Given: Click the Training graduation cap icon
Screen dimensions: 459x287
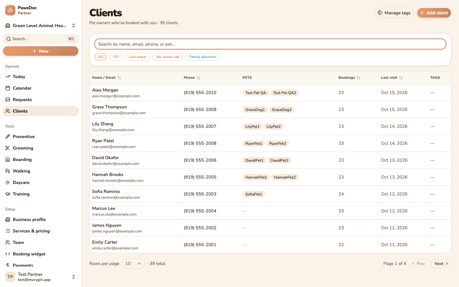Looking at the screenshot, I should click(x=8, y=194).
